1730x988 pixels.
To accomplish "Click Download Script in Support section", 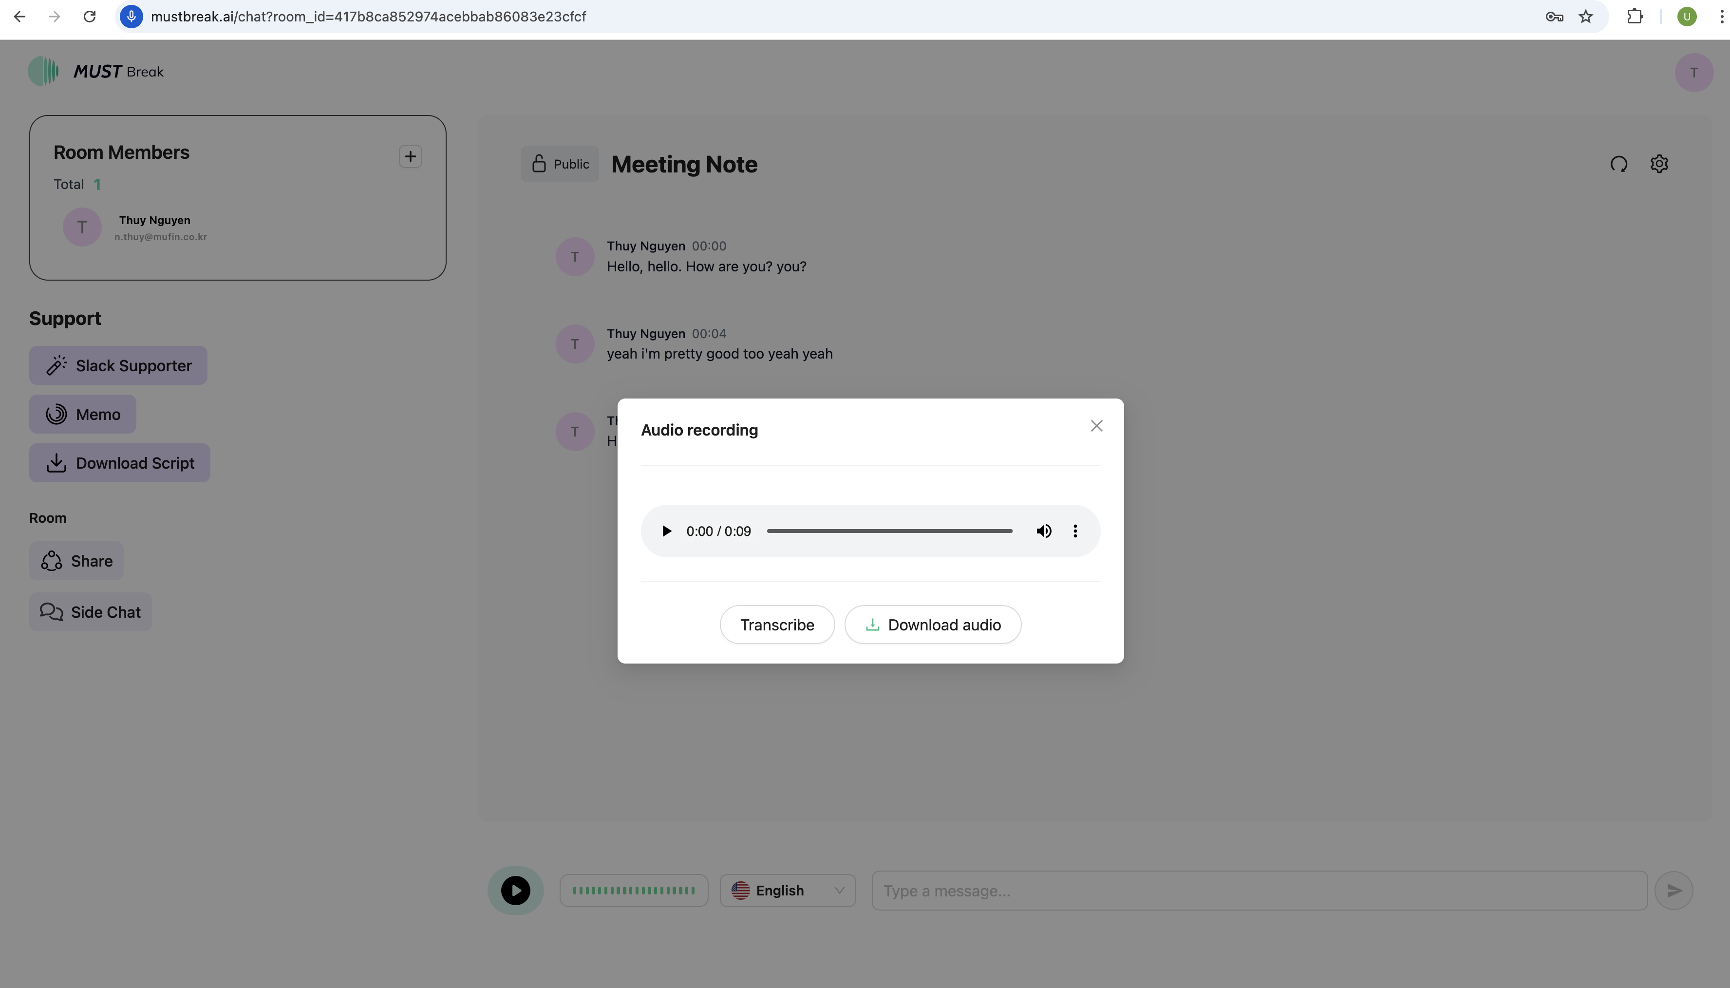I will pyautogui.click(x=119, y=463).
